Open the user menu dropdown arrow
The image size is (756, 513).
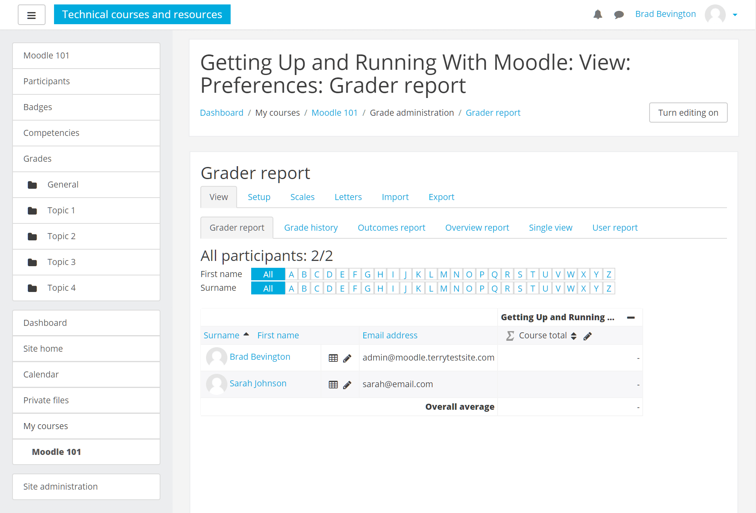pyautogui.click(x=735, y=15)
